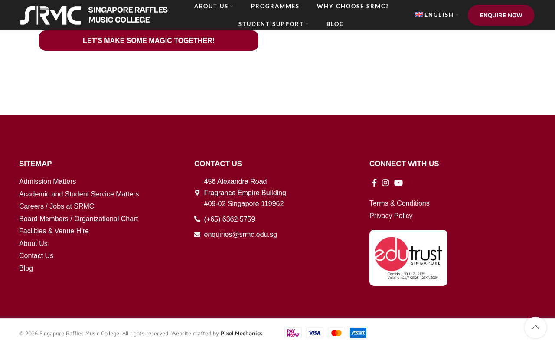Open the Privacy Policy link
Image resolution: width=555 pixels, height=347 pixels.
(x=391, y=216)
